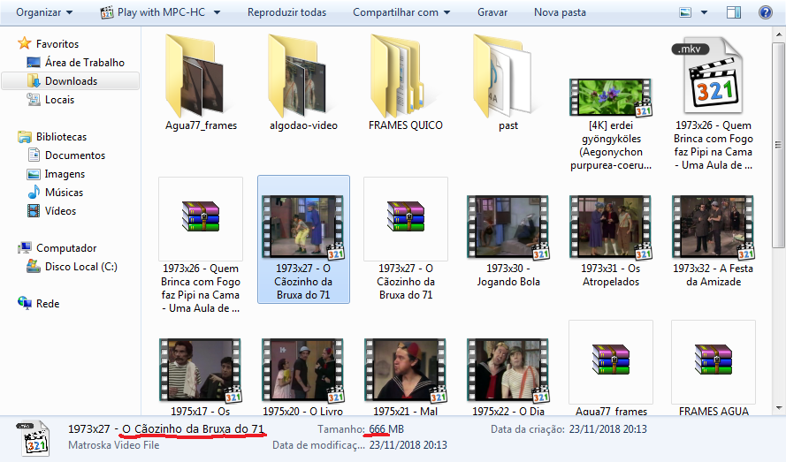Click the change view icon
The image size is (786, 462).
pyautogui.click(x=685, y=12)
